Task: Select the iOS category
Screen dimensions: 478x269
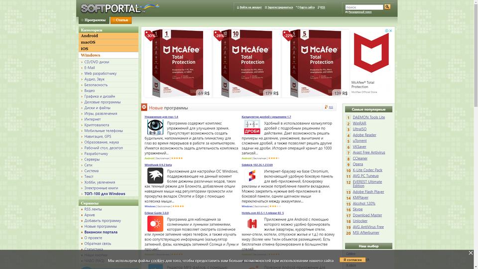Action: pos(109,48)
